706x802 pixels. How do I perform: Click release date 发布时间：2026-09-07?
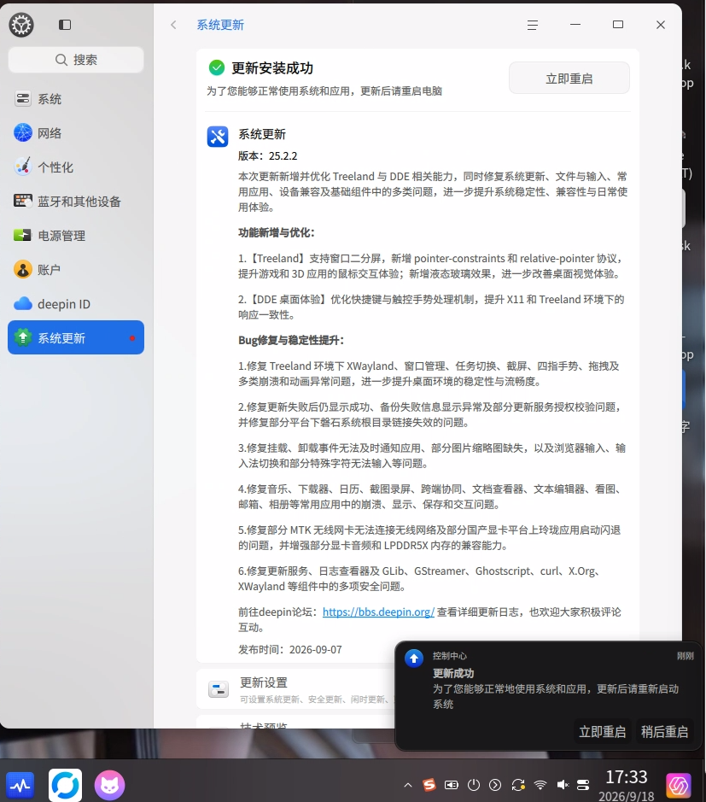click(x=290, y=650)
